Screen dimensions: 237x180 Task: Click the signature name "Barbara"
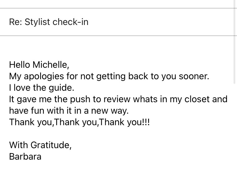pyautogui.click(x=25, y=156)
